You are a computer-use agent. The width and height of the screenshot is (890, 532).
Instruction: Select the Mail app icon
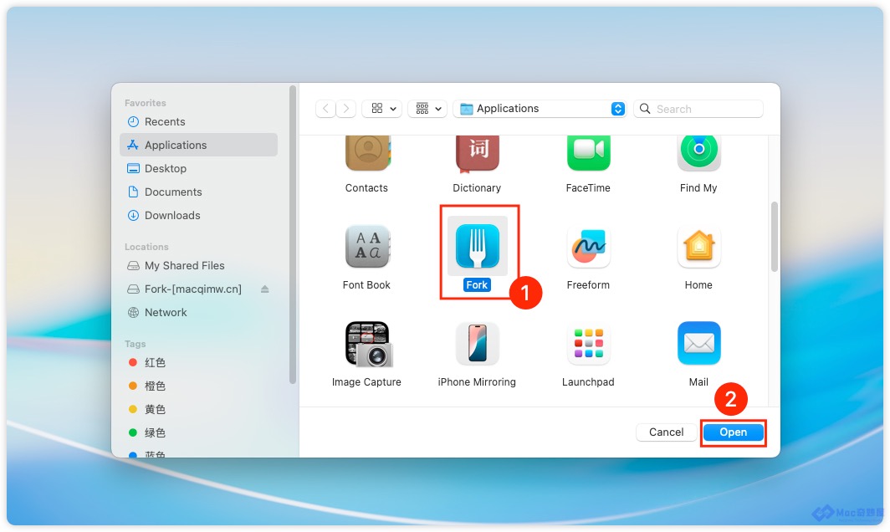pyautogui.click(x=698, y=344)
